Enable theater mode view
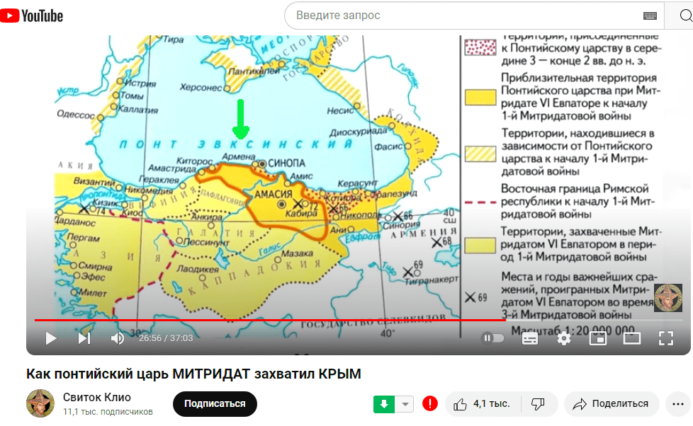 point(631,338)
